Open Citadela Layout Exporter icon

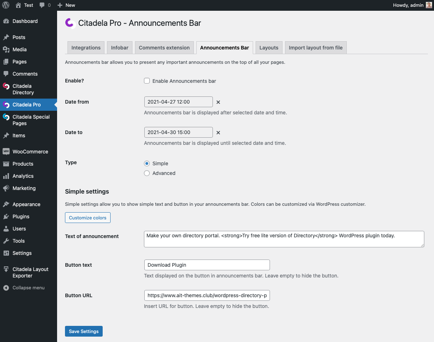coord(6,269)
